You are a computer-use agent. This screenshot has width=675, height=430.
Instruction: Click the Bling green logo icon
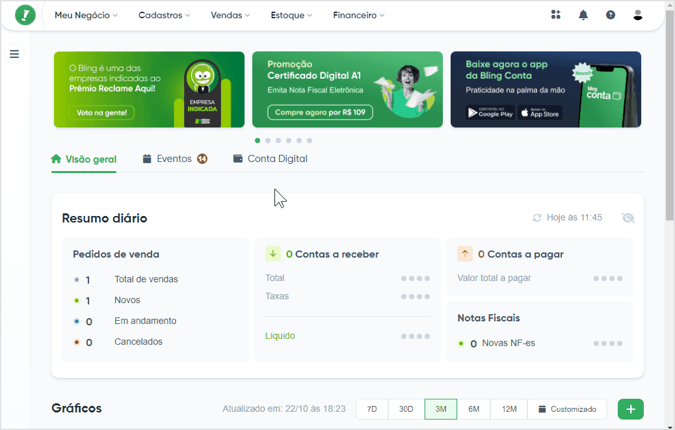(x=25, y=15)
